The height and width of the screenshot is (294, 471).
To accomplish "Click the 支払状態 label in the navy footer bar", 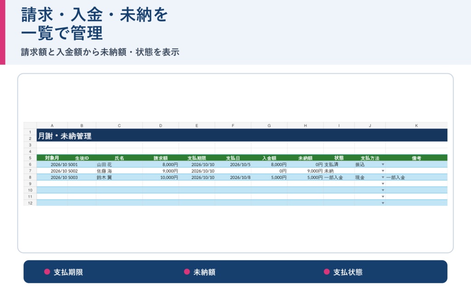I will tap(348, 272).
